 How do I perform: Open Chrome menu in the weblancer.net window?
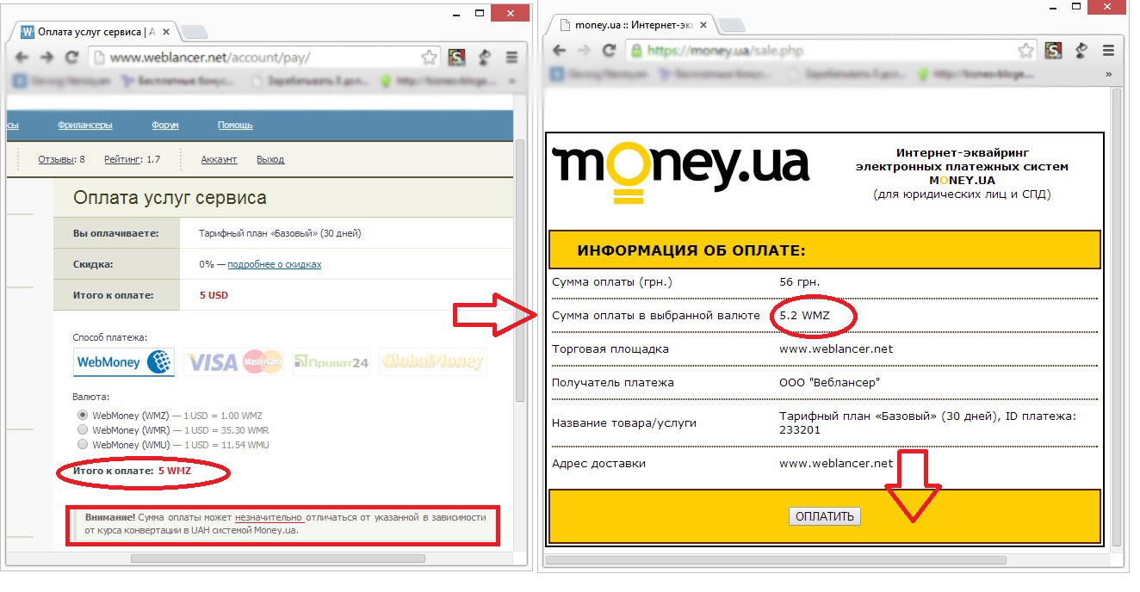pyautogui.click(x=511, y=58)
